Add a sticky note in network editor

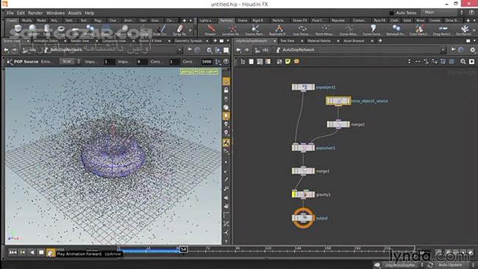[288, 62]
